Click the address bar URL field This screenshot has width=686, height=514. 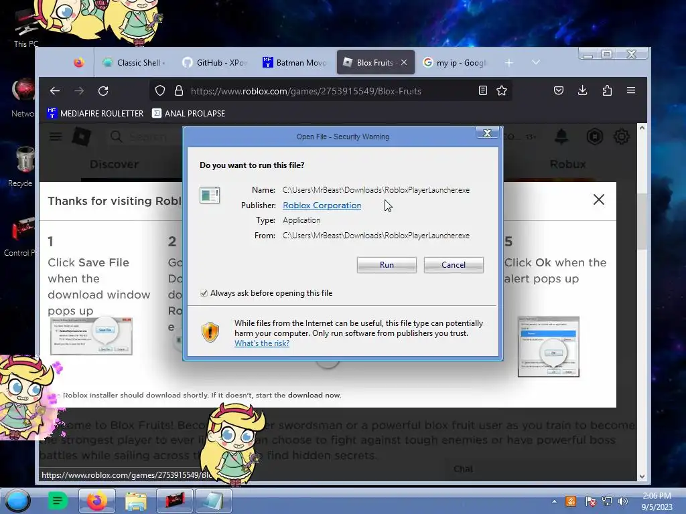[332, 91]
